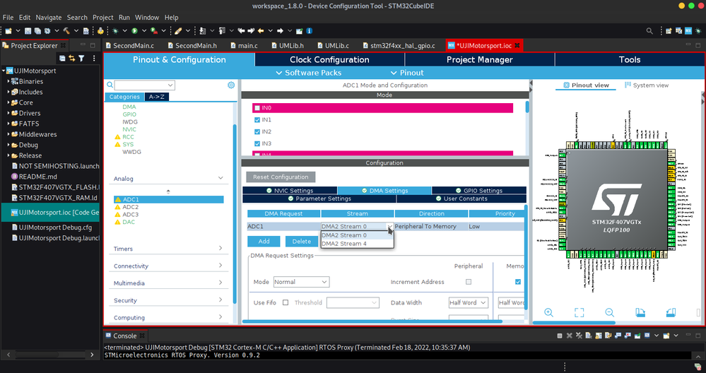
Task: Fit the pinout to the view
Action: pos(579,312)
